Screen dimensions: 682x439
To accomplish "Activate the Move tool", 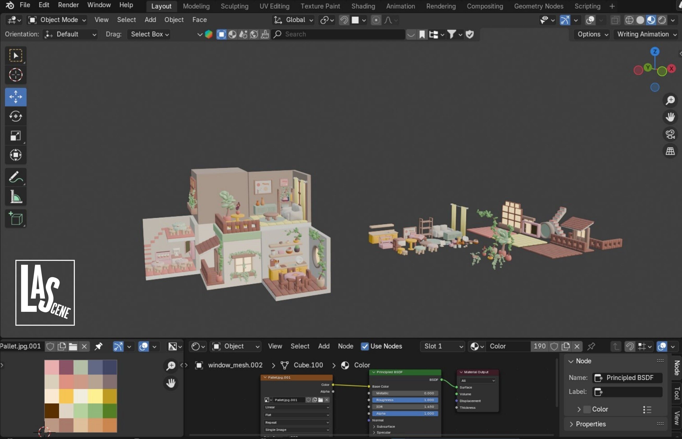I will pyautogui.click(x=16, y=97).
